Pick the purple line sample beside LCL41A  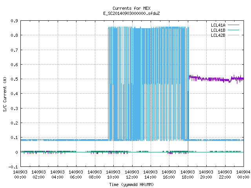[233, 25]
